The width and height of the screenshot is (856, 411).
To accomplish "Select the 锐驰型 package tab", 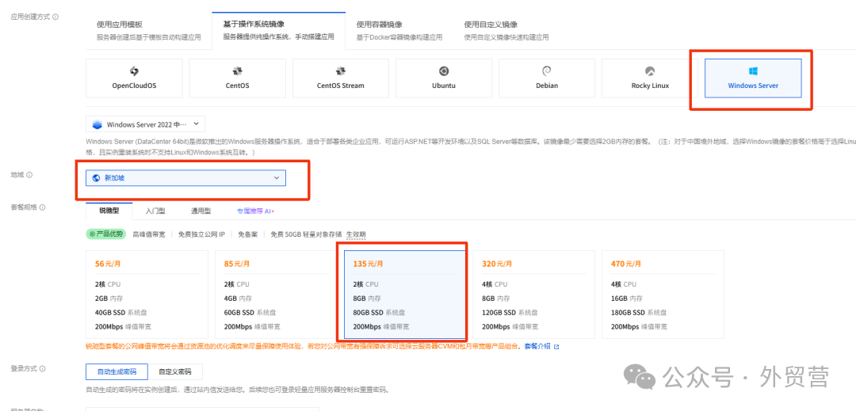I will (109, 211).
